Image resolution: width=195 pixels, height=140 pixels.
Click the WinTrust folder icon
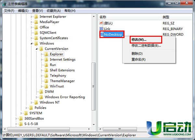tap(46, 86)
